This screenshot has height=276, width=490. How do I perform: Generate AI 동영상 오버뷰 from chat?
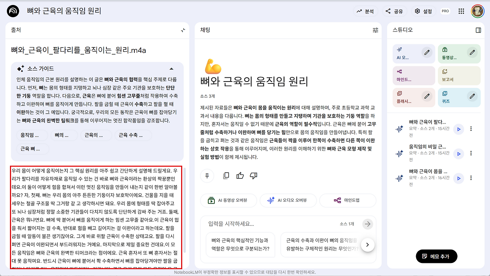tap(228, 200)
